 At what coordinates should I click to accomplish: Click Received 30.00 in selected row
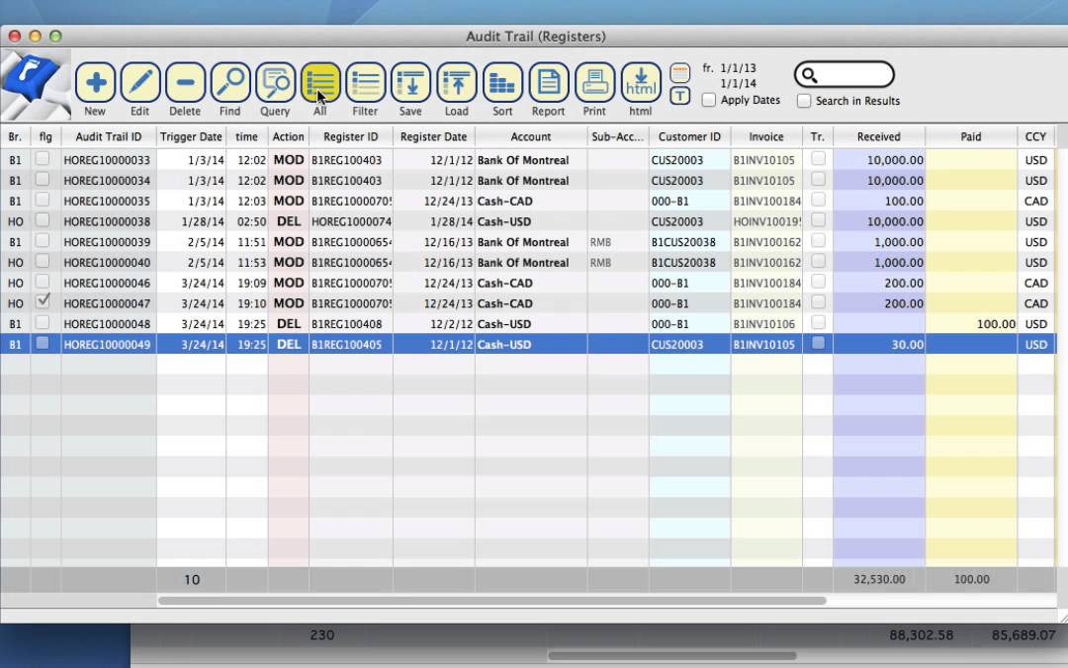[x=879, y=345]
